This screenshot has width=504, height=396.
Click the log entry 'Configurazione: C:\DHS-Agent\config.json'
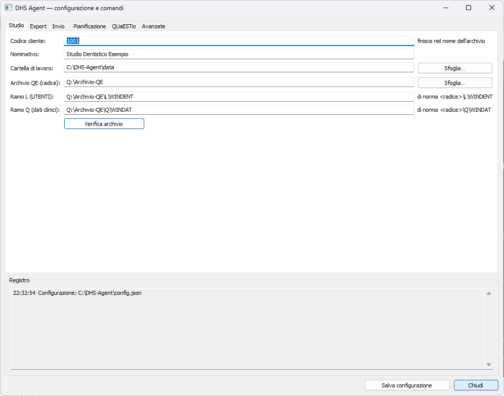tap(90, 293)
